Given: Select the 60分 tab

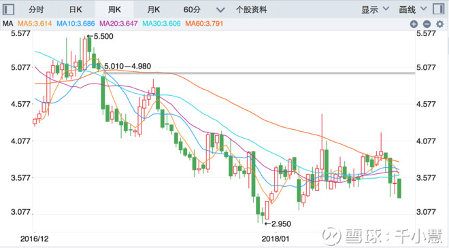Looking at the screenshot, I should (192, 10).
